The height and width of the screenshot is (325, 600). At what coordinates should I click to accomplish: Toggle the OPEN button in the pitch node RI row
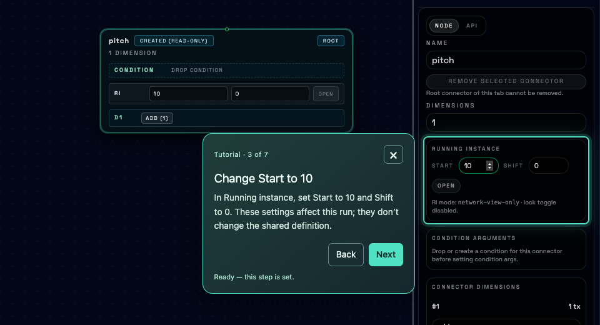[326, 94]
